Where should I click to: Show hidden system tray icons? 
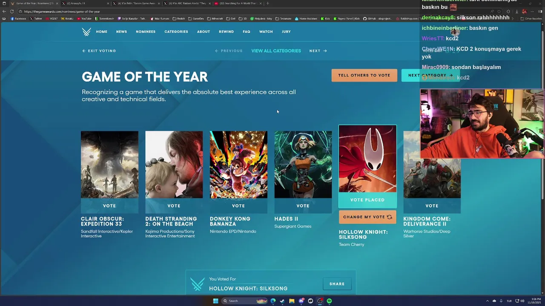pos(488,301)
